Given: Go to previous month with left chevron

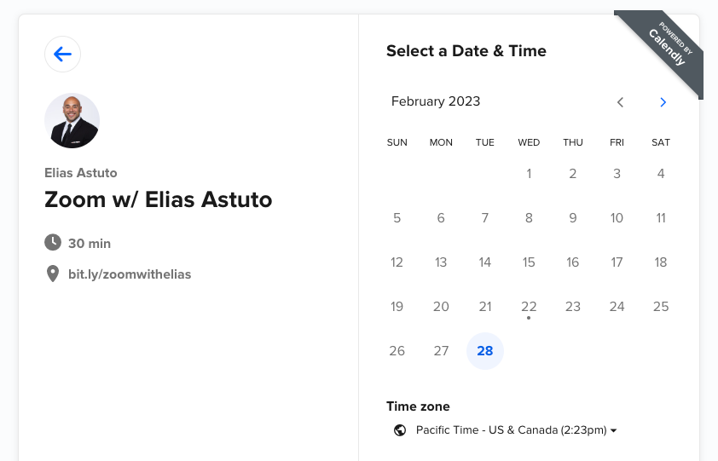Looking at the screenshot, I should [620, 102].
